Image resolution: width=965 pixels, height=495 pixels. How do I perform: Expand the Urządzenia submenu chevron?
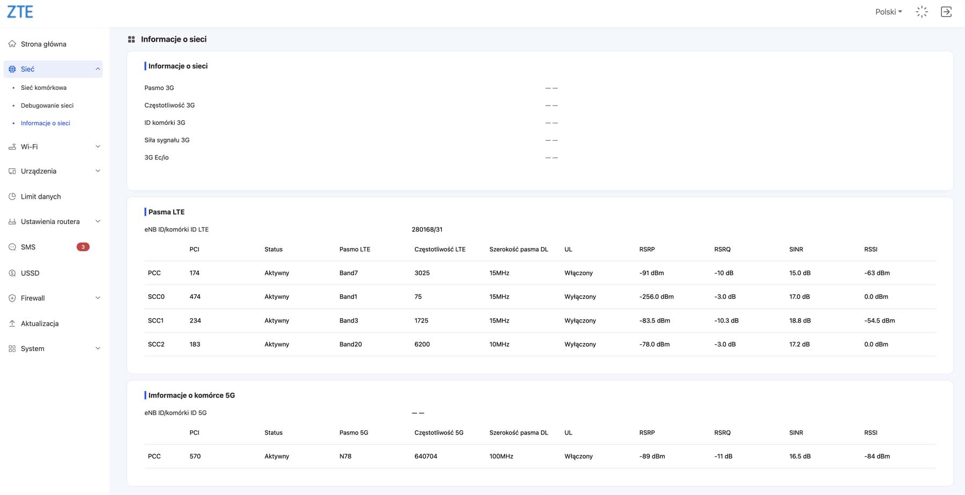click(98, 171)
